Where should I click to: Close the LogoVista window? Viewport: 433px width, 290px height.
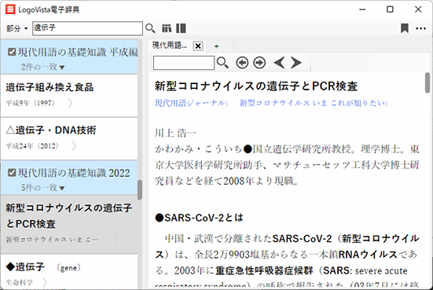[x=418, y=9]
